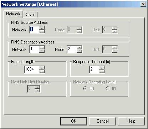Increment FINS Destination Network number
Image resolution: width=148 pixels, height=129 pixels.
pos(42,48)
